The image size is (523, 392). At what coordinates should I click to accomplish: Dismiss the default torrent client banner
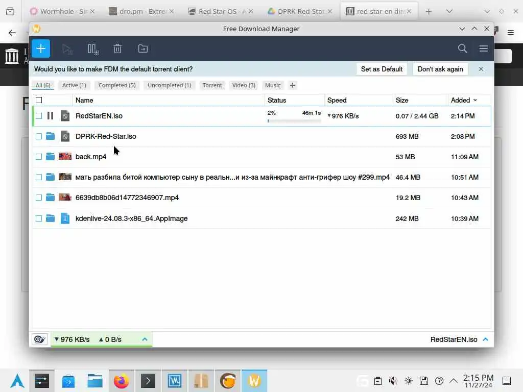tap(481, 69)
